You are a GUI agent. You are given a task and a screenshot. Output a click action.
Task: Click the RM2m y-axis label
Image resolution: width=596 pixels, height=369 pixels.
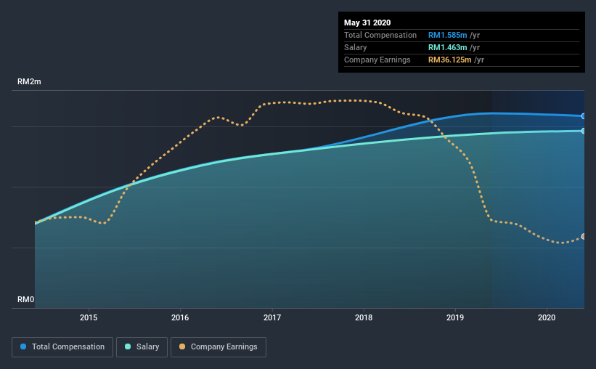[29, 82]
